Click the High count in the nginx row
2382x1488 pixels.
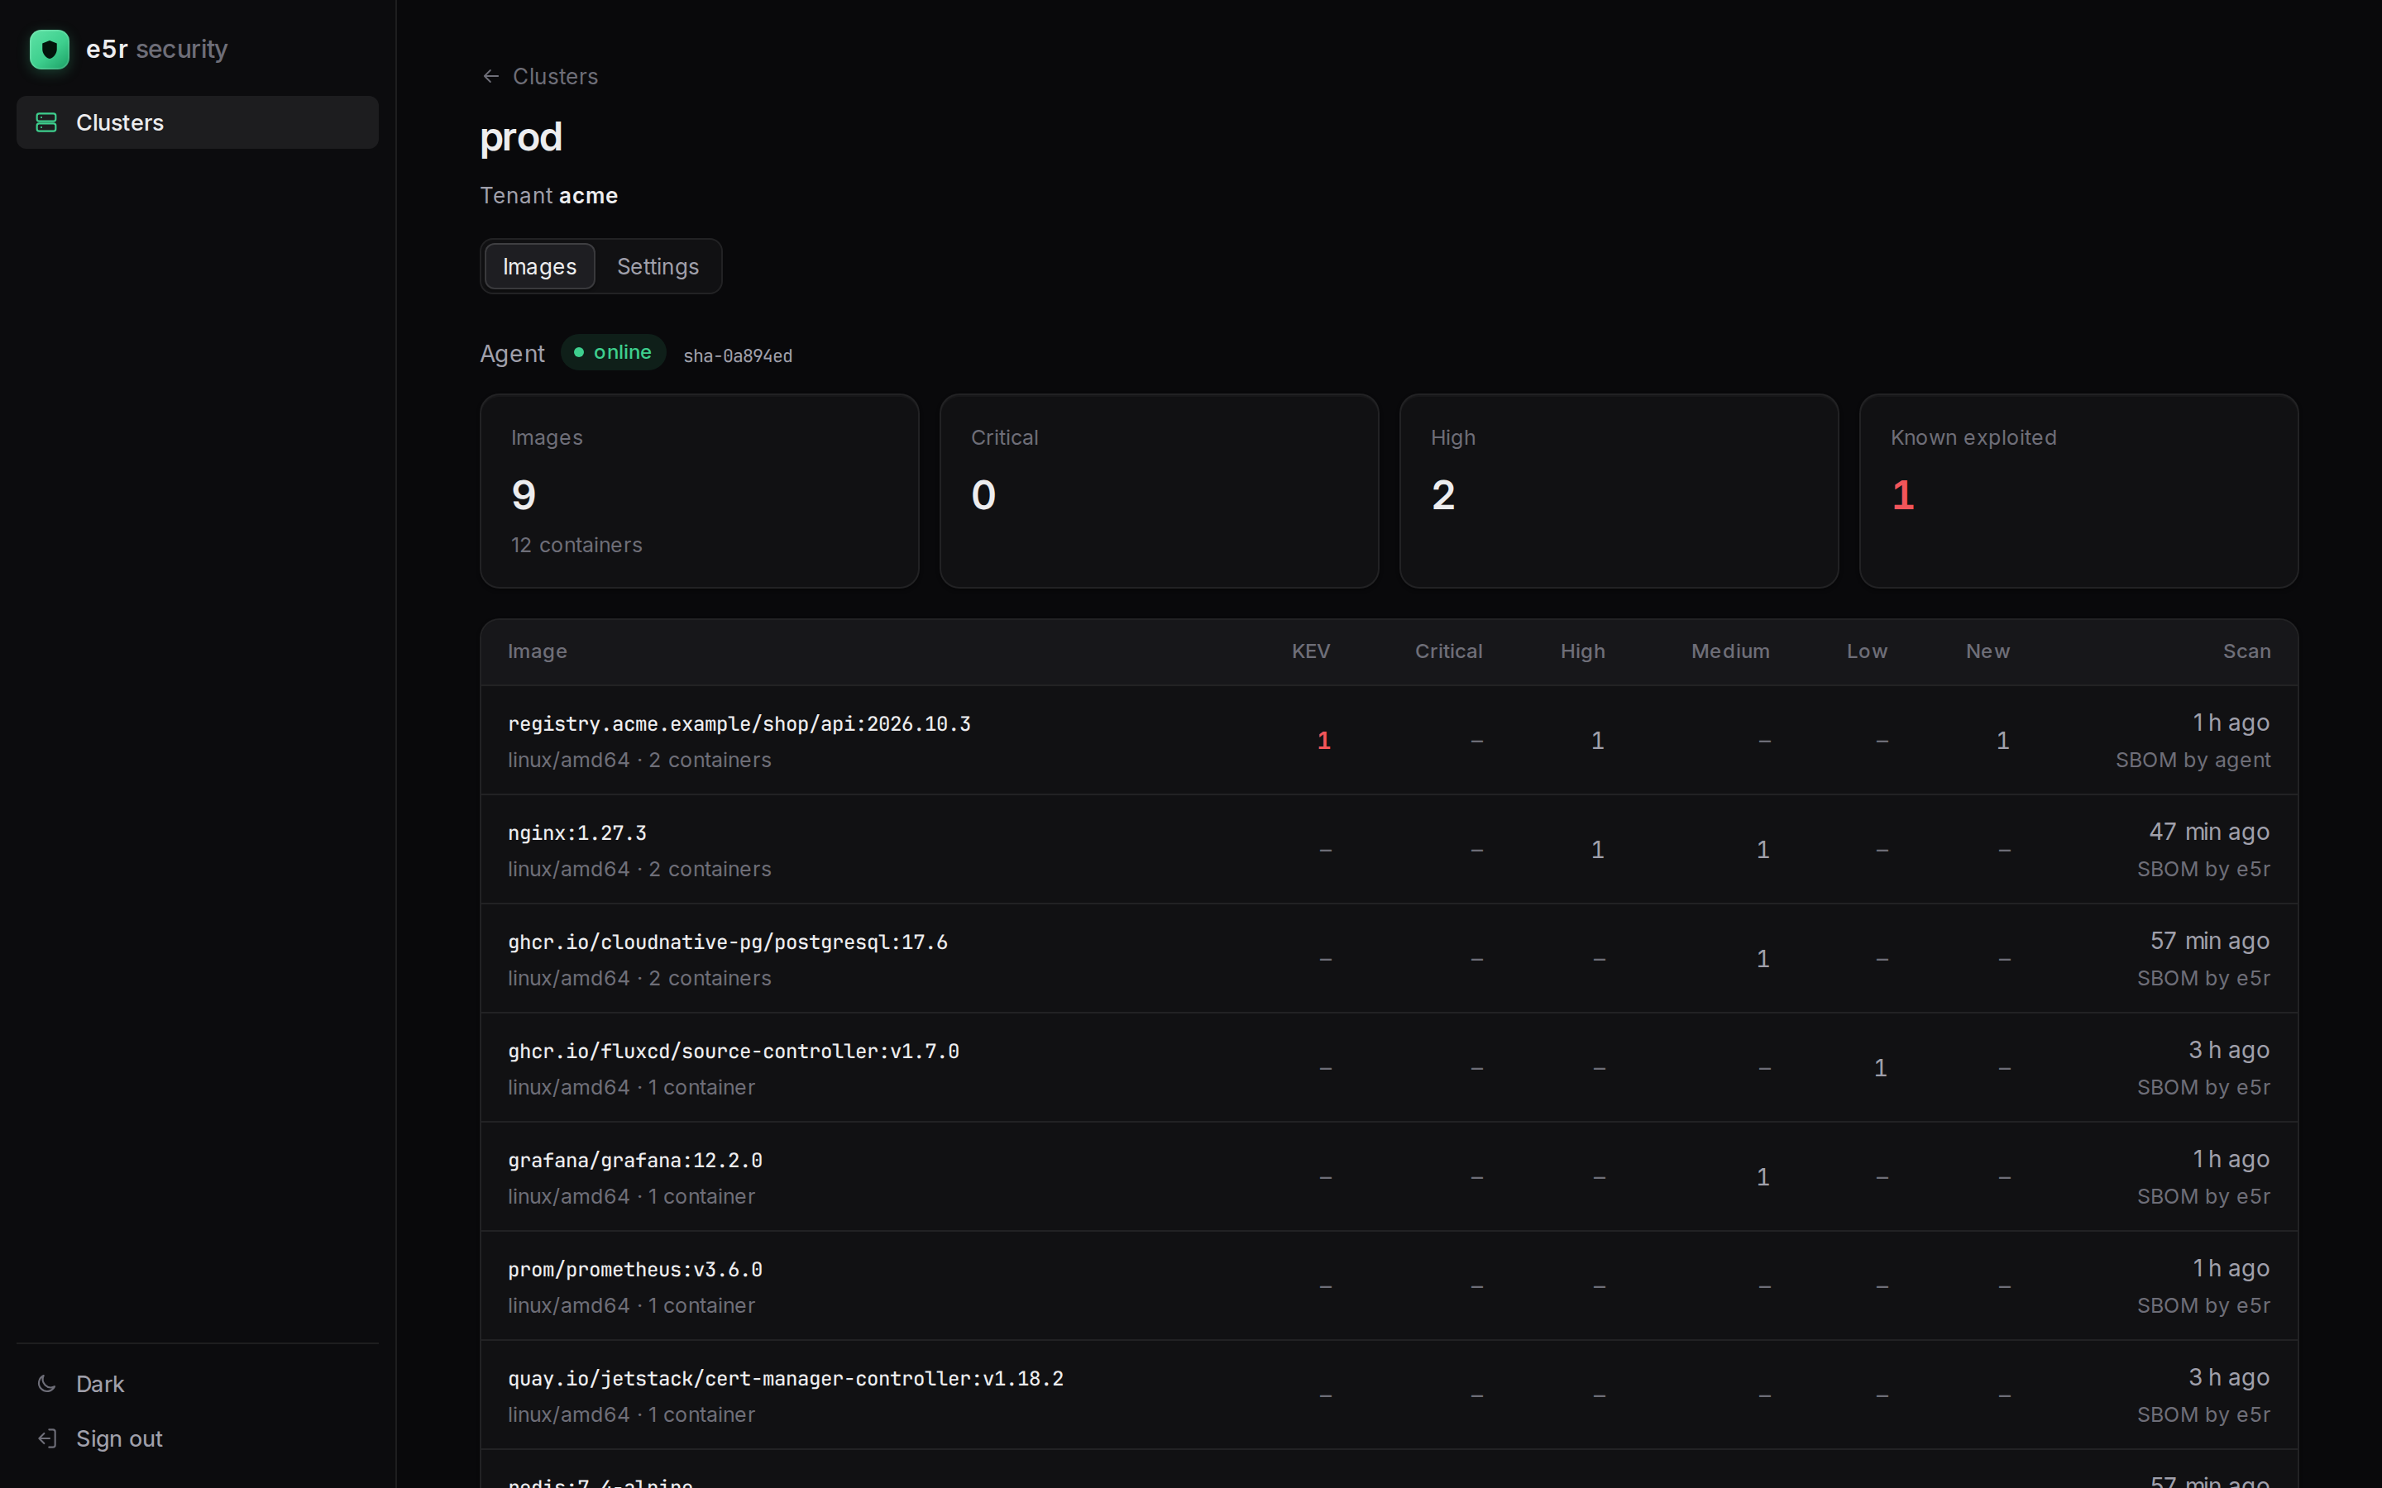tap(1598, 851)
